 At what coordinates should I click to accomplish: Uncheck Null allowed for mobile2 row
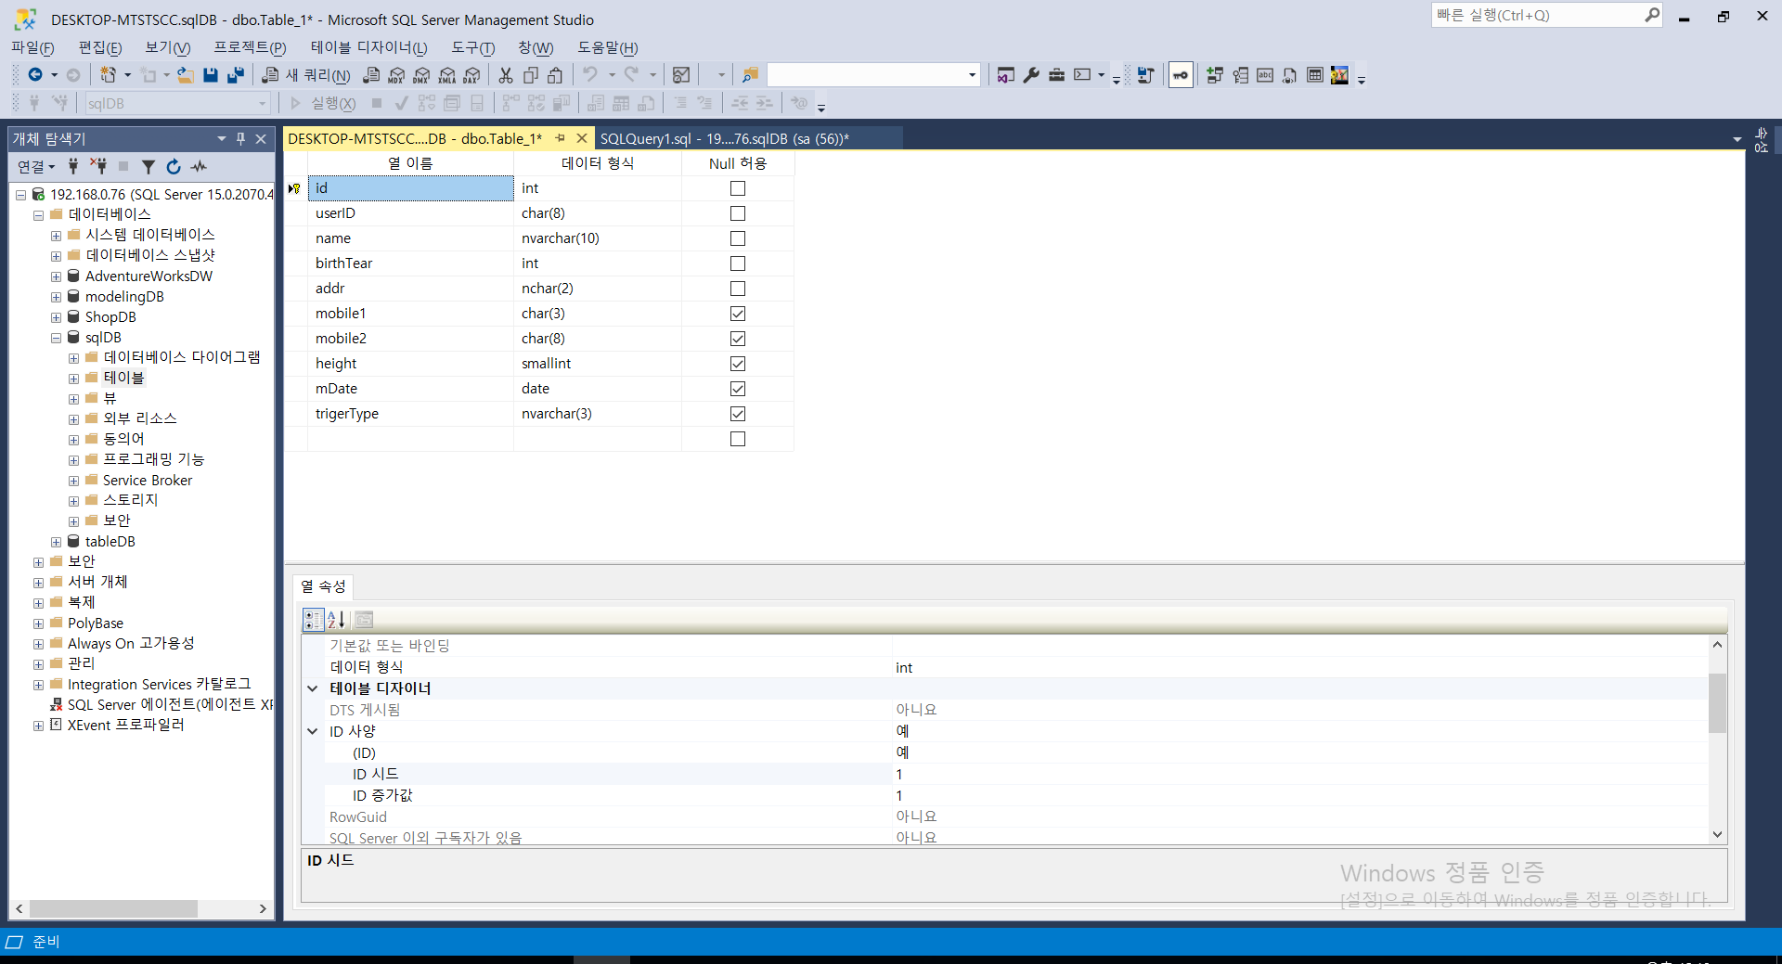(x=738, y=339)
